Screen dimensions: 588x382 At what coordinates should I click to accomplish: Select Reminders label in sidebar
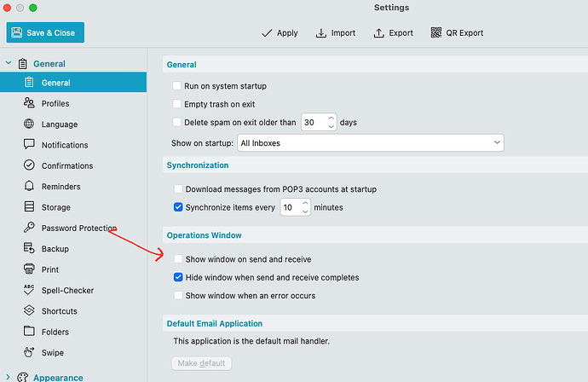click(61, 187)
